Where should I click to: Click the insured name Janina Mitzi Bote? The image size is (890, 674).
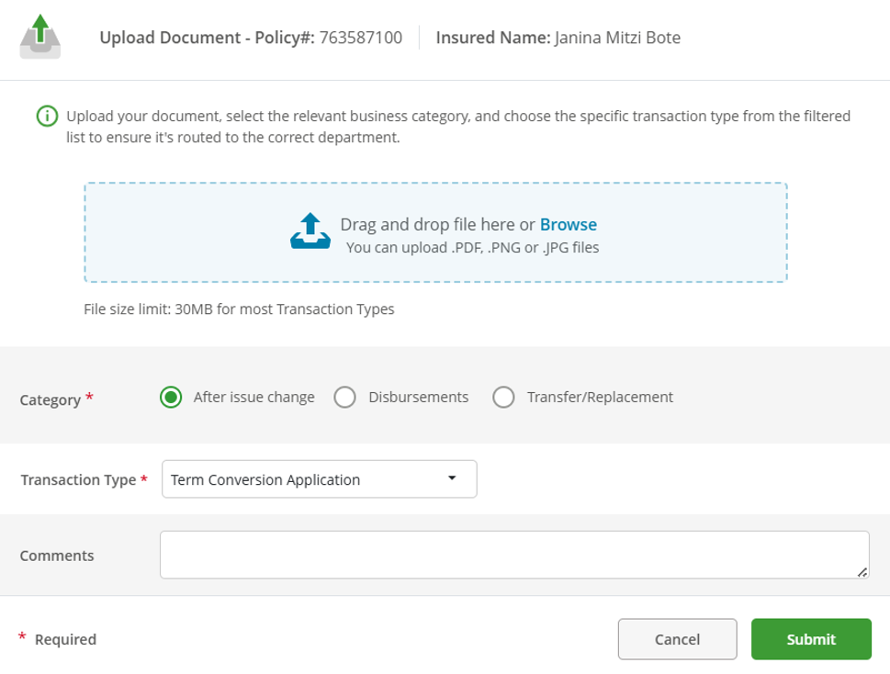point(617,38)
